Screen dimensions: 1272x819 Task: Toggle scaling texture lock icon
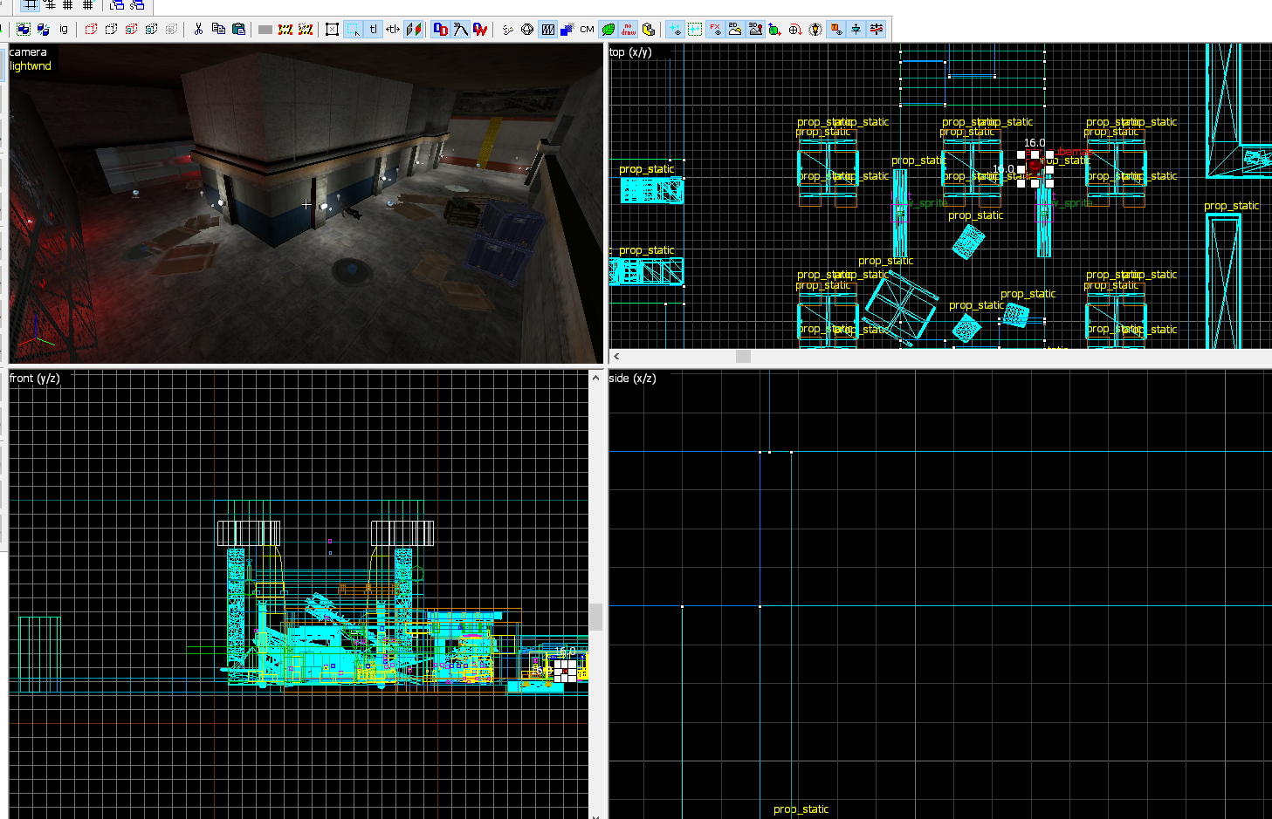(393, 29)
